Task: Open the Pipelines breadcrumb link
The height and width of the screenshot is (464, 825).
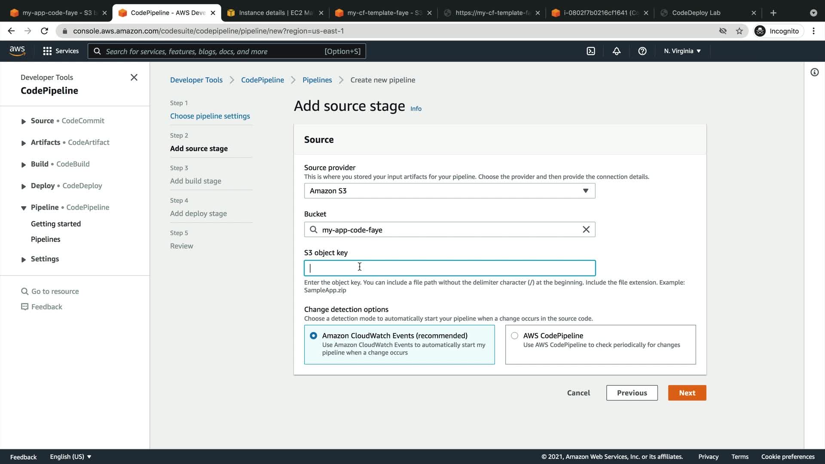Action: coord(317,80)
